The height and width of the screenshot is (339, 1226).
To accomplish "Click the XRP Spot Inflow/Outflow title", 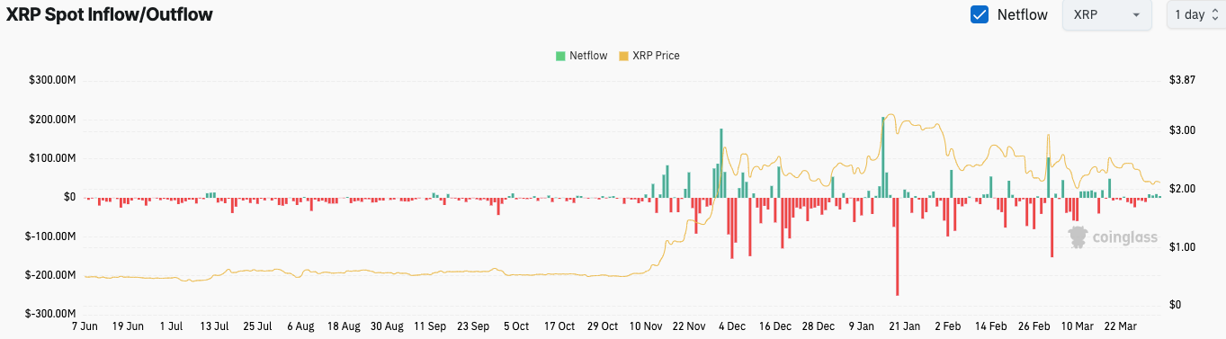I will [x=110, y=14].
